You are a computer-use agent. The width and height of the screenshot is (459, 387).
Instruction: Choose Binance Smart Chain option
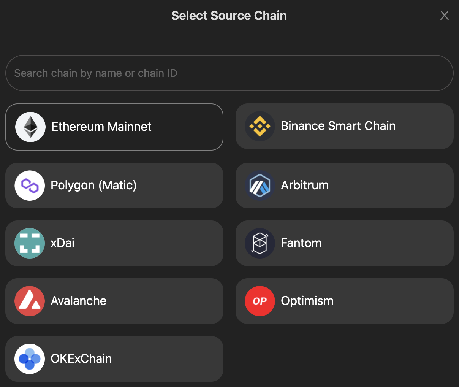[345, 126]
